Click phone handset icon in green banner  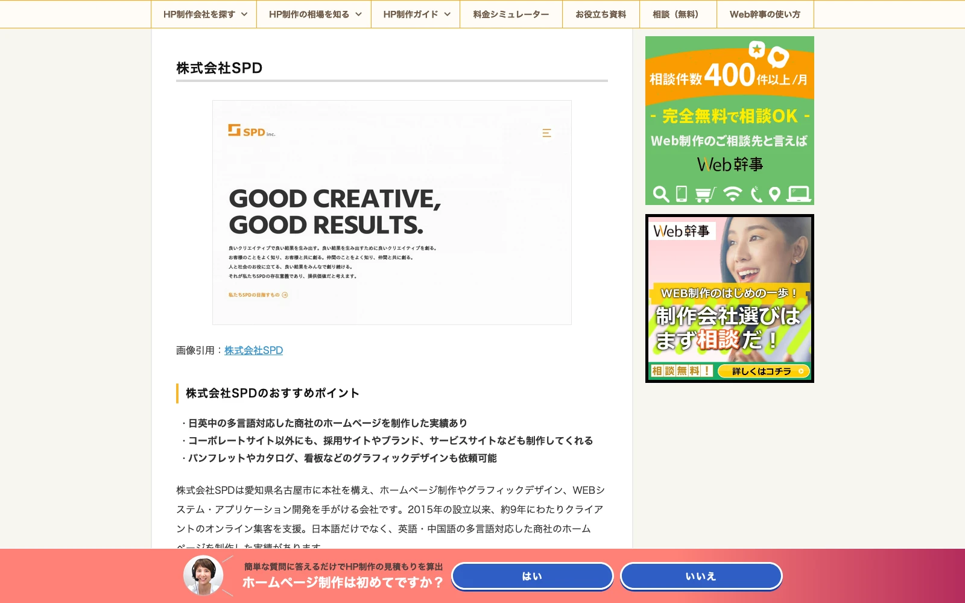click(756, 194)
